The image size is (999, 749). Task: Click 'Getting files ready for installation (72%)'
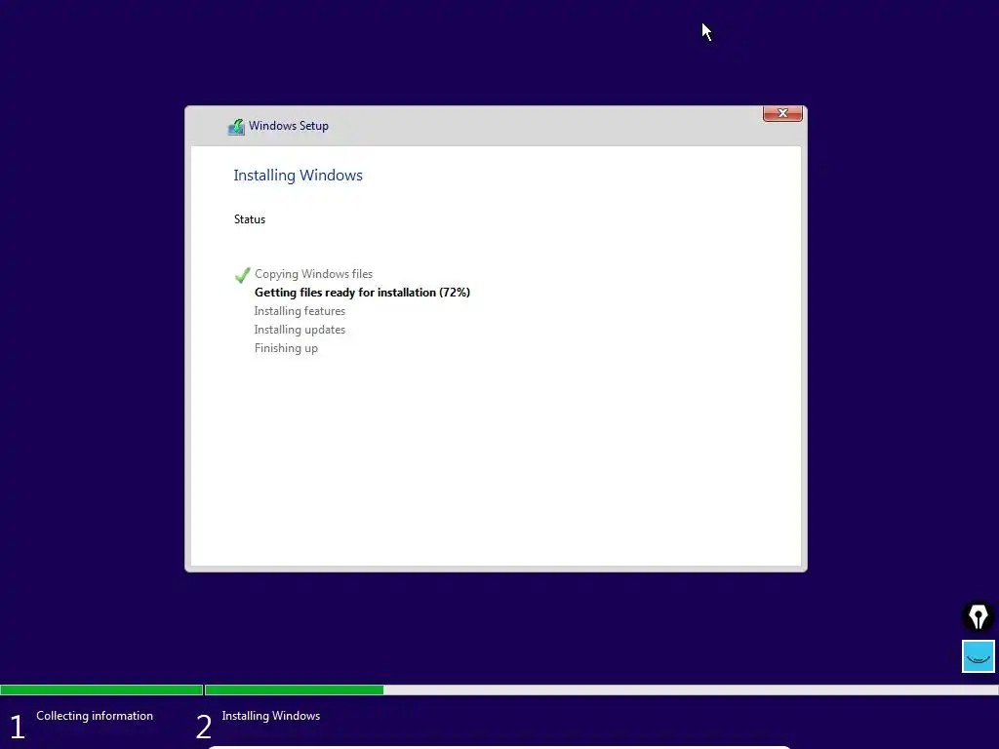pos(362,293)
